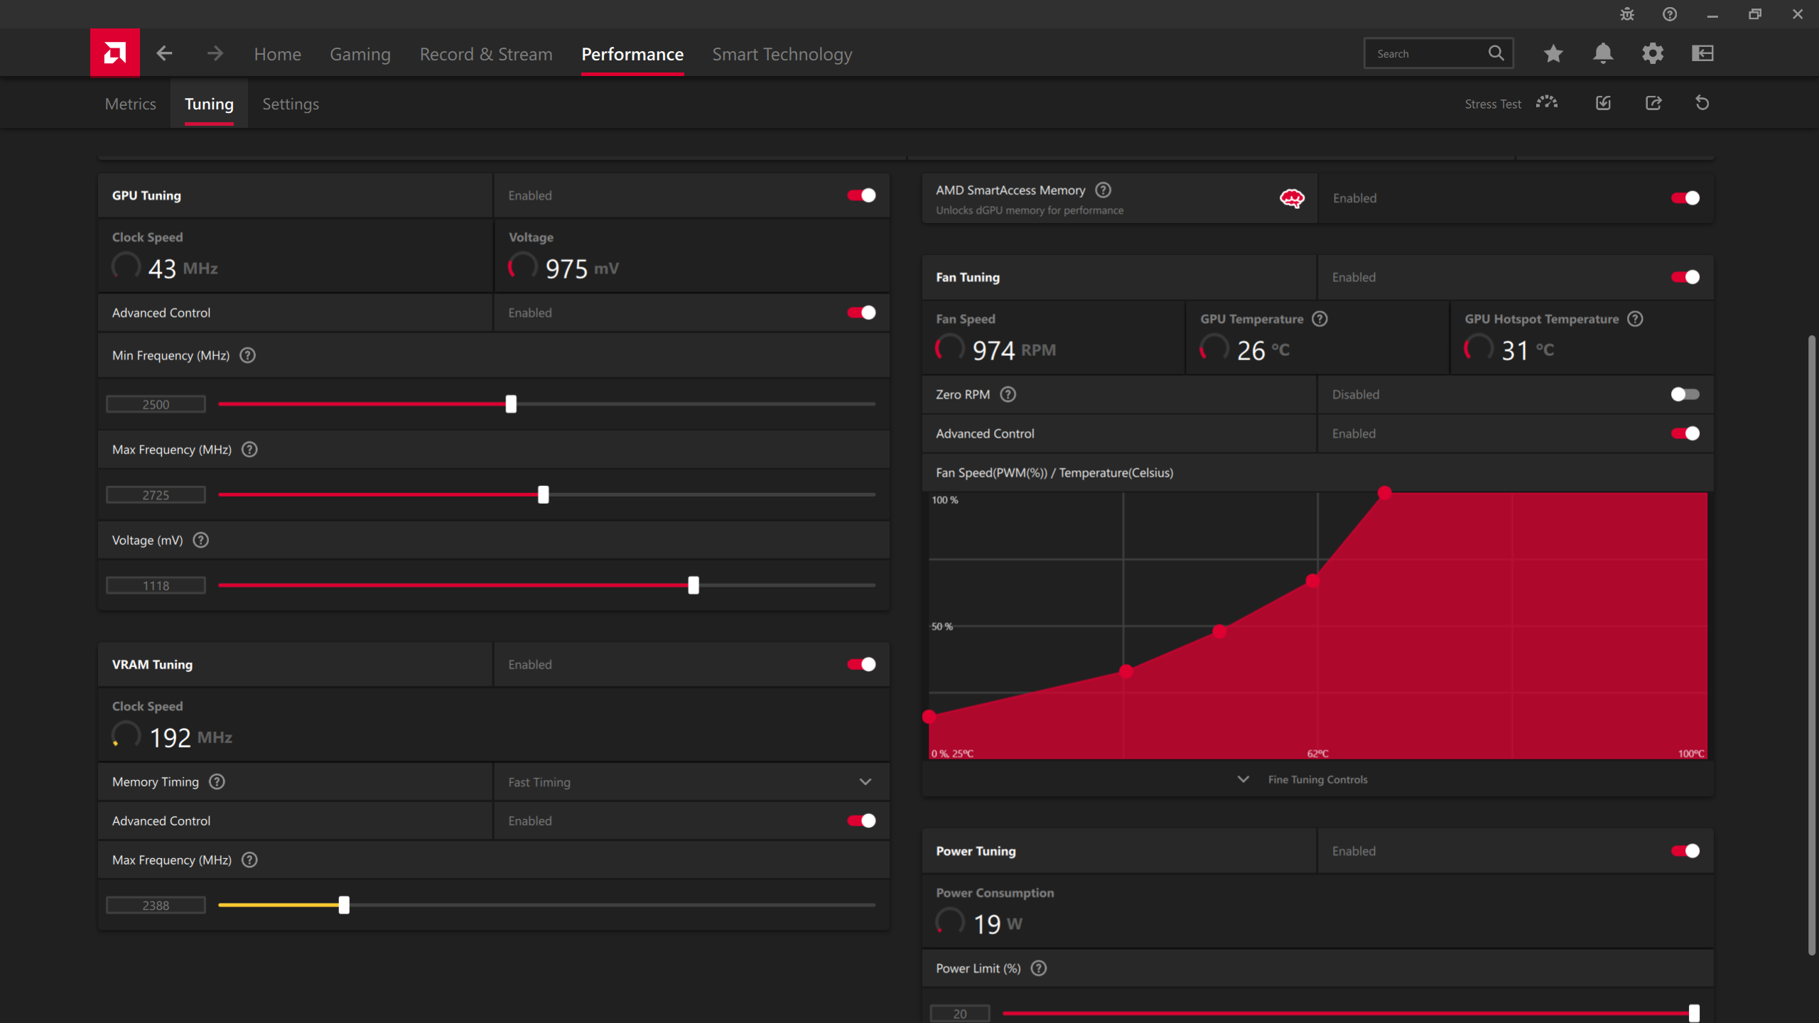Viewport: 1819px width, 1023px height.
Task: Show help for Zero RPM
Action: tap(1008, 394)
